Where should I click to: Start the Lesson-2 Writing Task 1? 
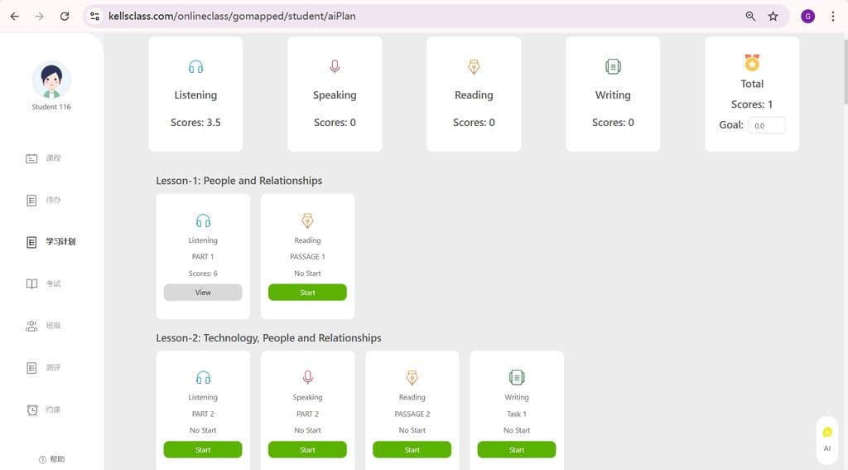click(x=517, y=449)
